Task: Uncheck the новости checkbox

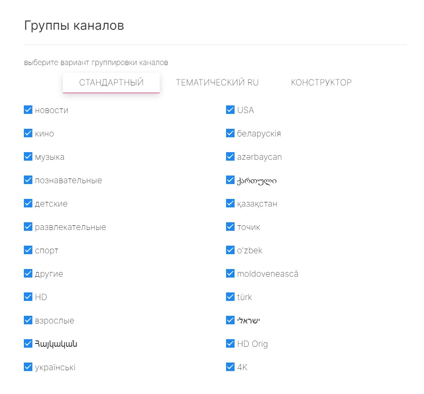Action: (28, 110)
